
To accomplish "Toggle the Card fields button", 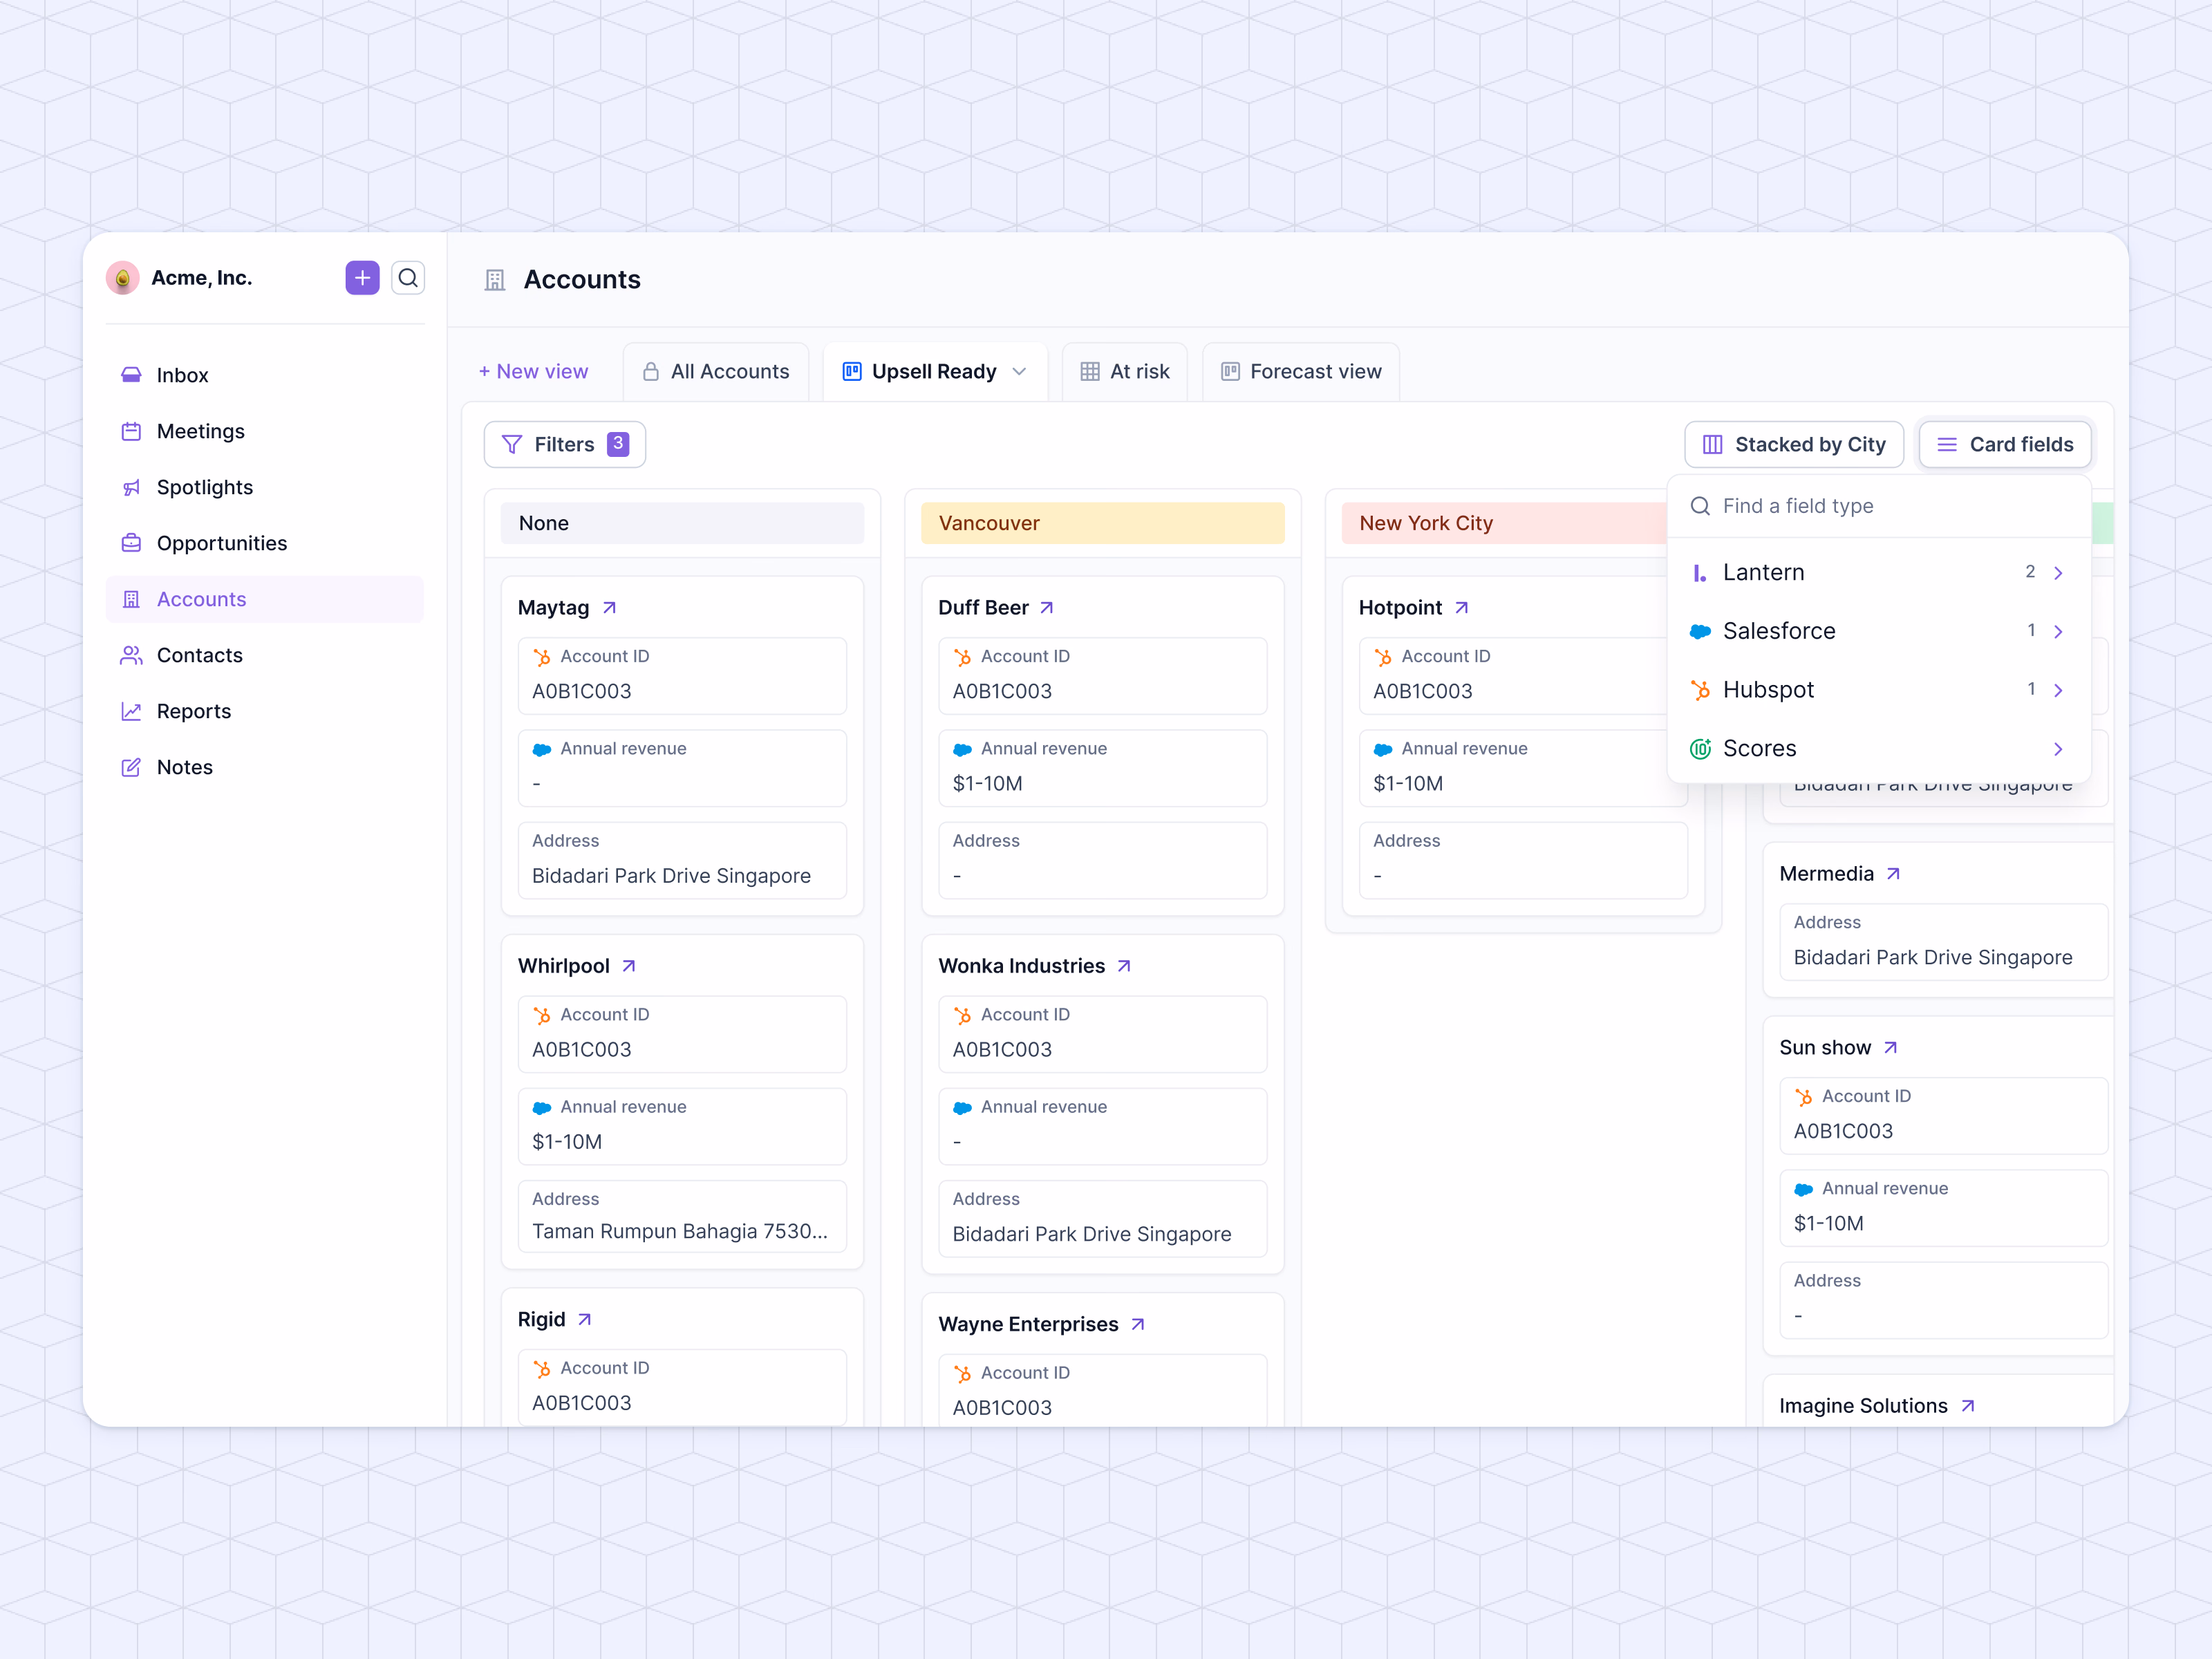I will tap(2005, 444).
